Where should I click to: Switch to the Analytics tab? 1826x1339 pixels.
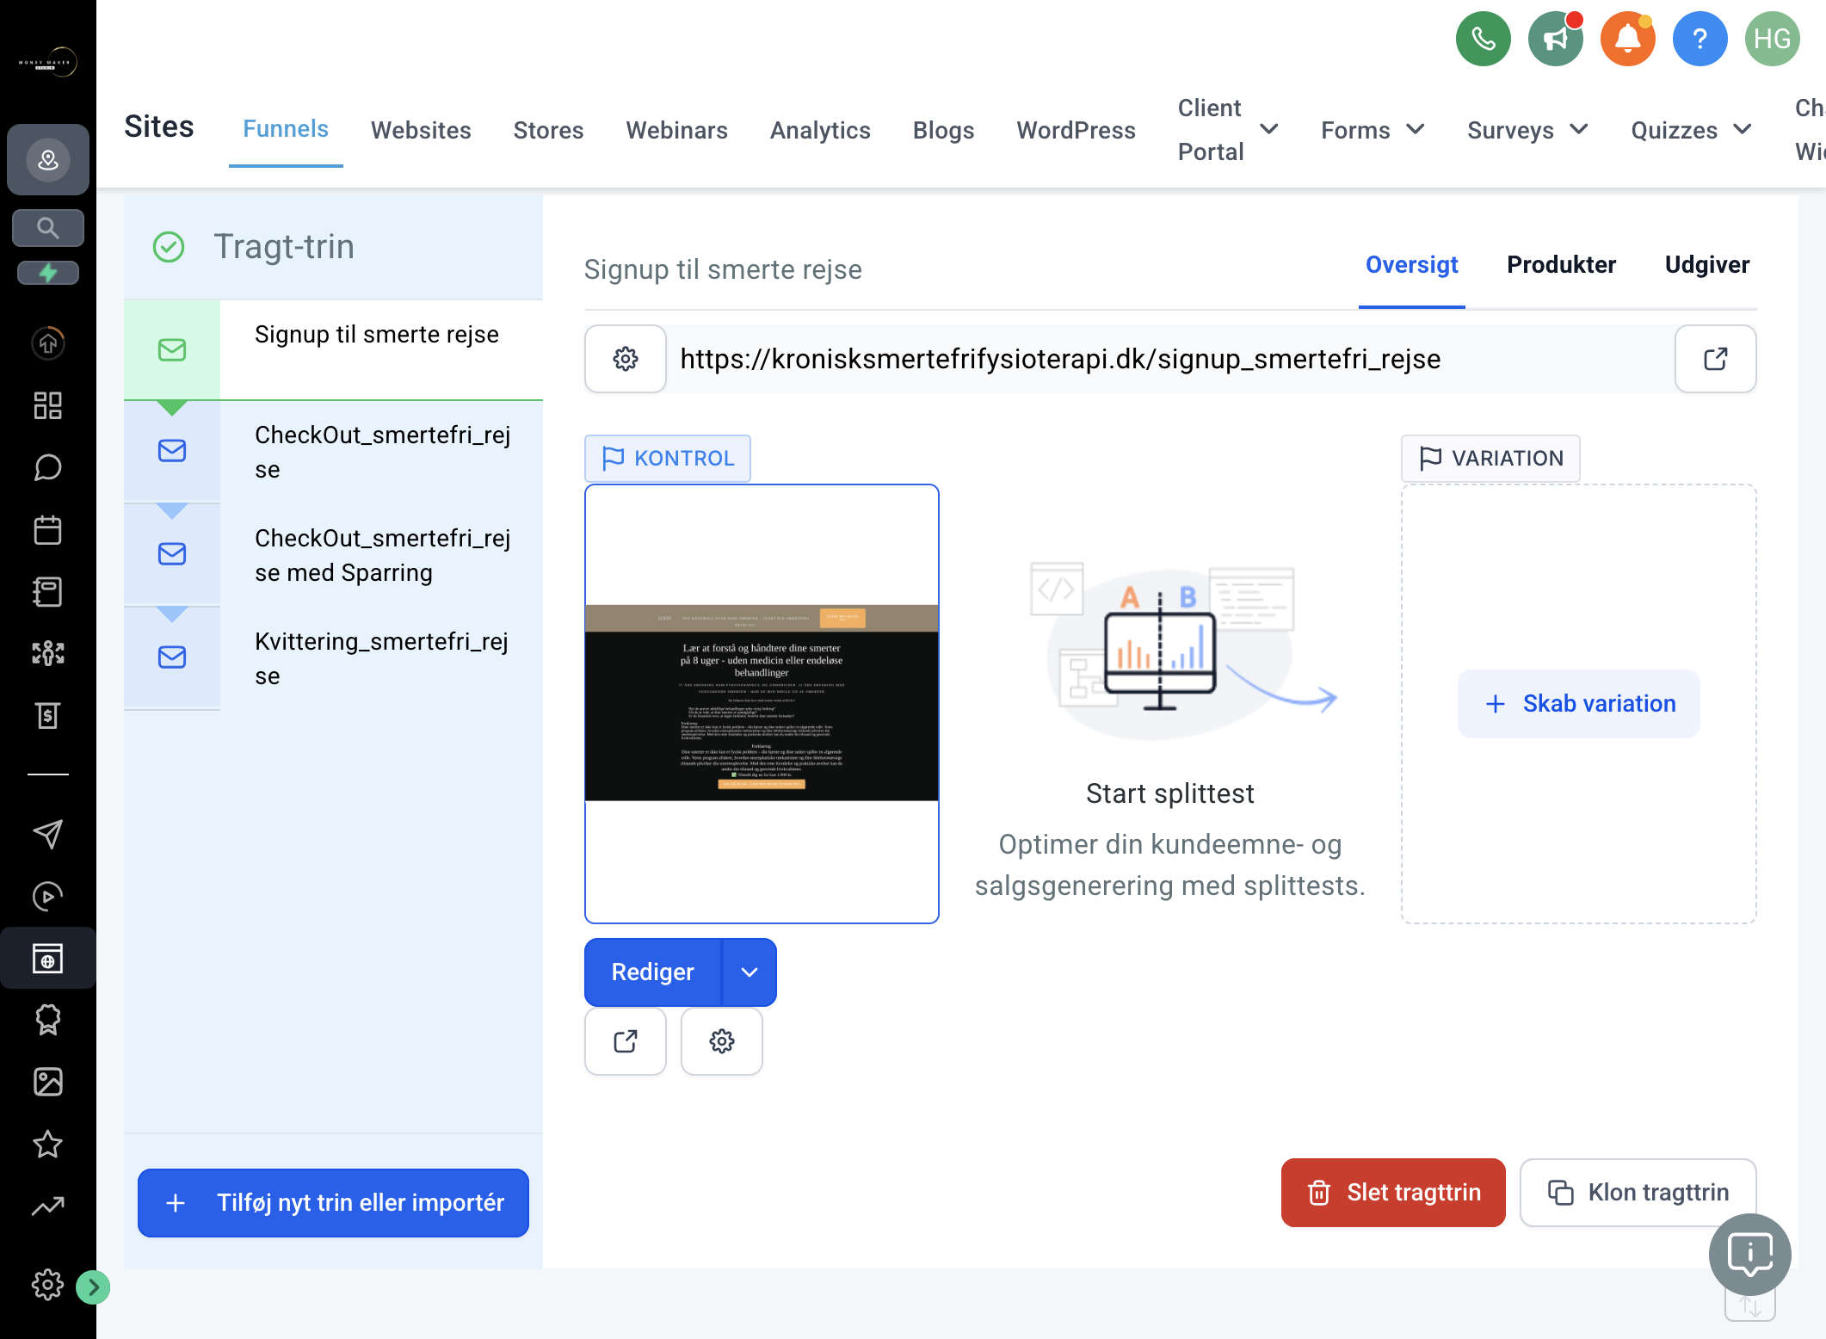click(x=820, y=130)
